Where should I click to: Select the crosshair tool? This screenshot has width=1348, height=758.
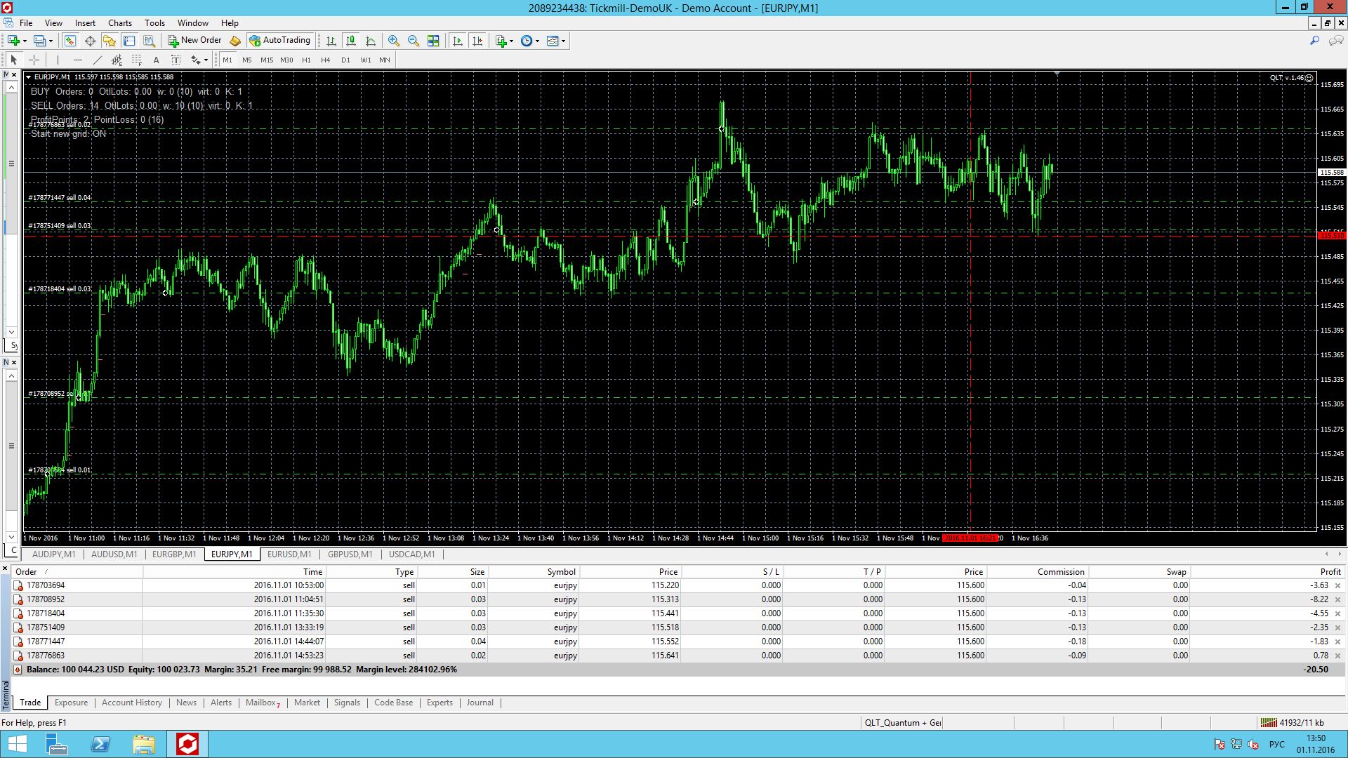point(34,60)
